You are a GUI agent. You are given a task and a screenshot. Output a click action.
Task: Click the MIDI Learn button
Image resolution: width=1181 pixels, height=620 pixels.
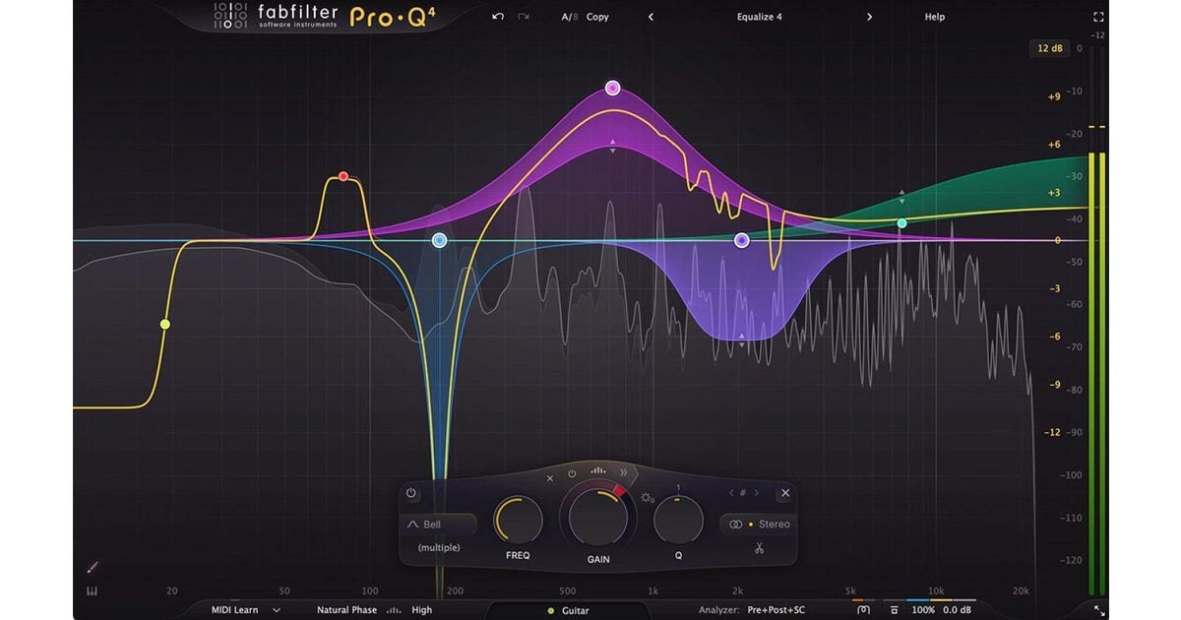[x=234, y=610]
